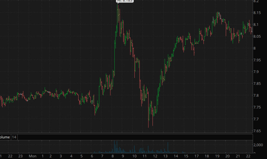
Task: Click the 23 hour label before Mon
Action: [x=21, y=156]
